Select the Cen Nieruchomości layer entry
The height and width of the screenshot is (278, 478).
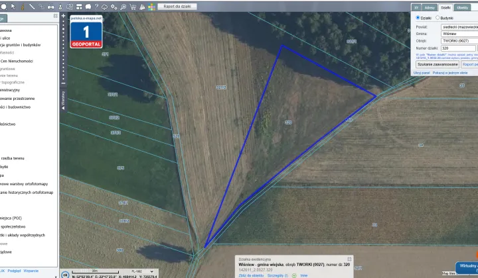(17, 61)
